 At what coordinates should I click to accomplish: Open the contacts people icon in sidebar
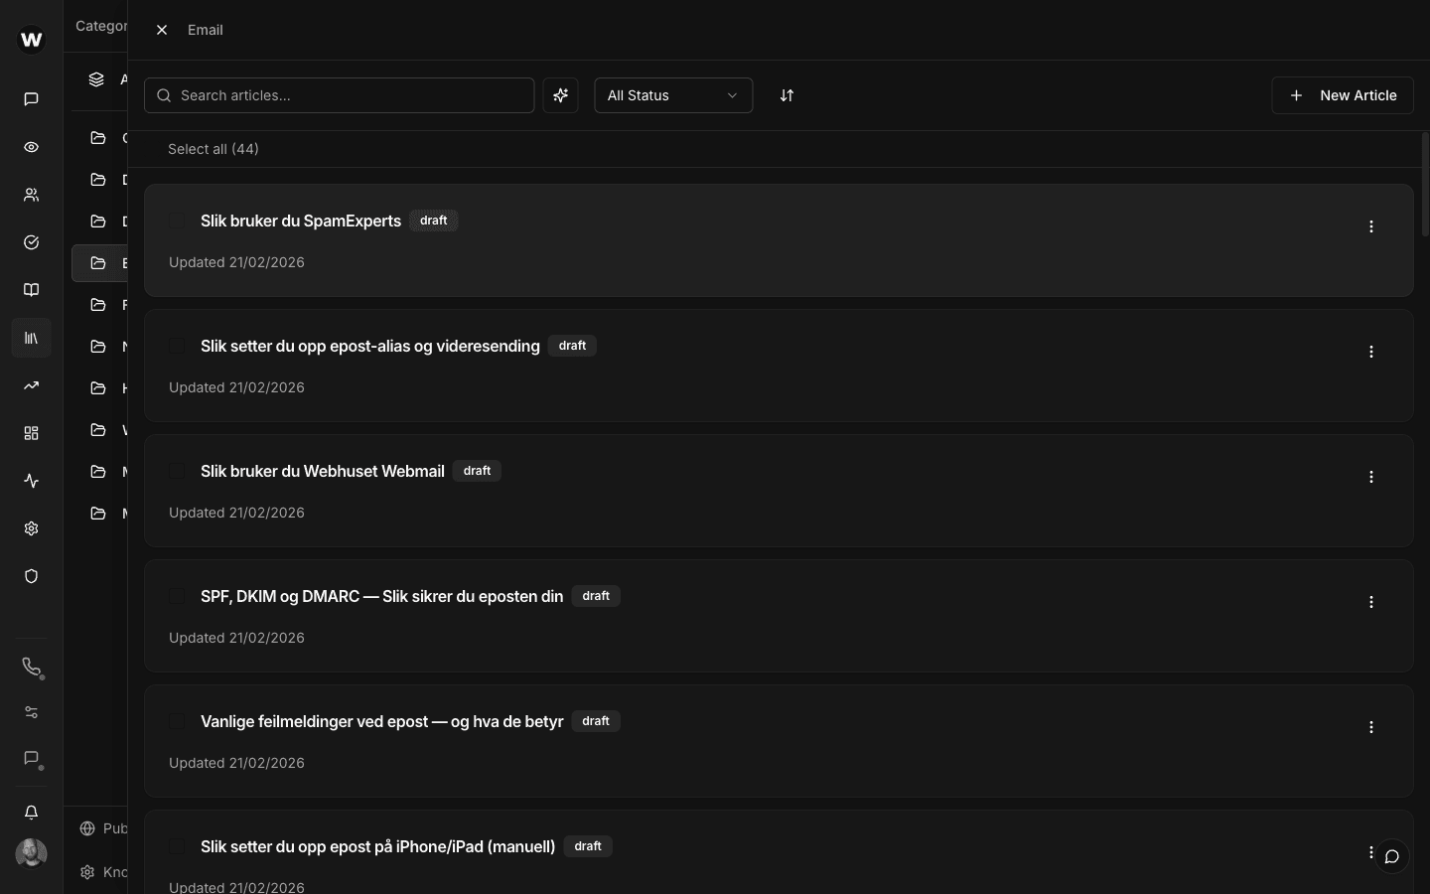pos(31,195)
